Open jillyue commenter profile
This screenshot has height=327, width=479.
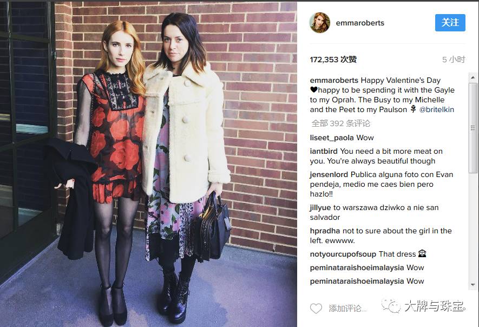pos(320,208)
